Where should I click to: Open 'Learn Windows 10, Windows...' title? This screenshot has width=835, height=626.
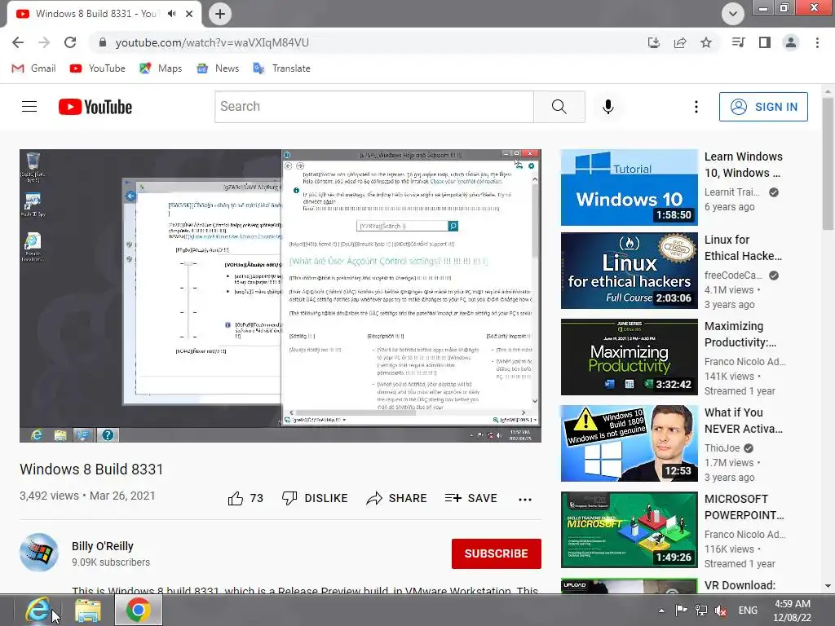[744, 165]
